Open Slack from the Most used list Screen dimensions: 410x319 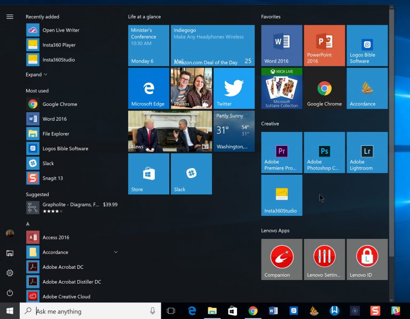pos(72,164)
